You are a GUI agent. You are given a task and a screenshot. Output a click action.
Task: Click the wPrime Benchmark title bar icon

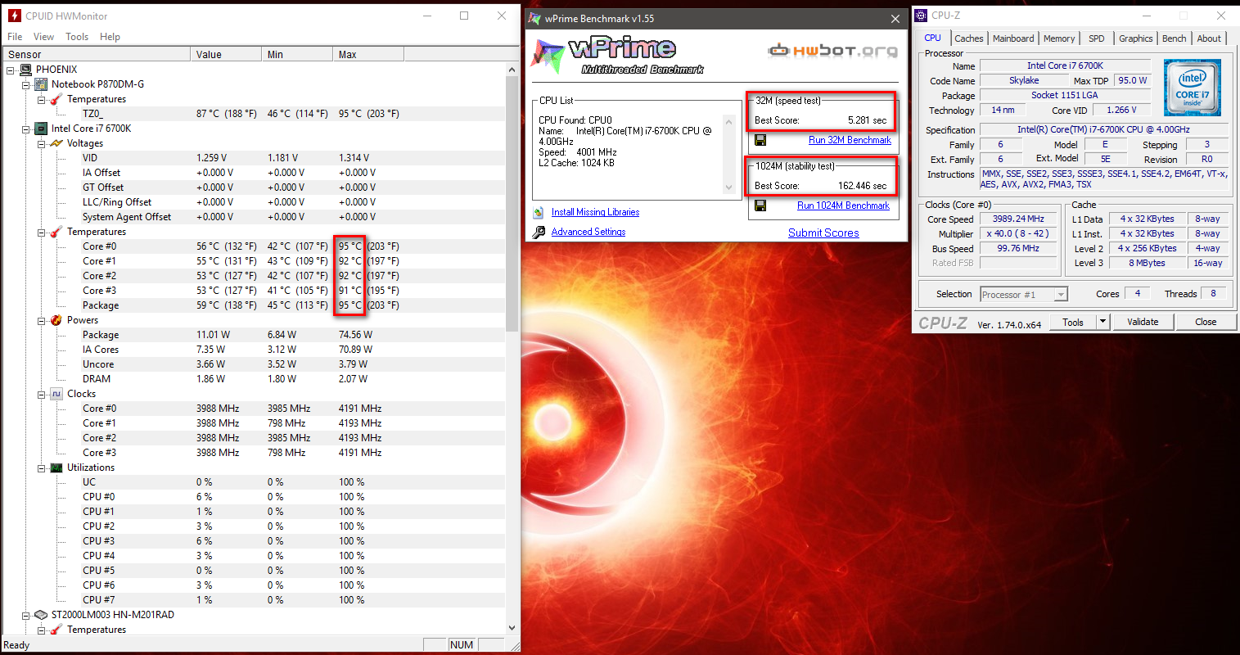point(535,18)
